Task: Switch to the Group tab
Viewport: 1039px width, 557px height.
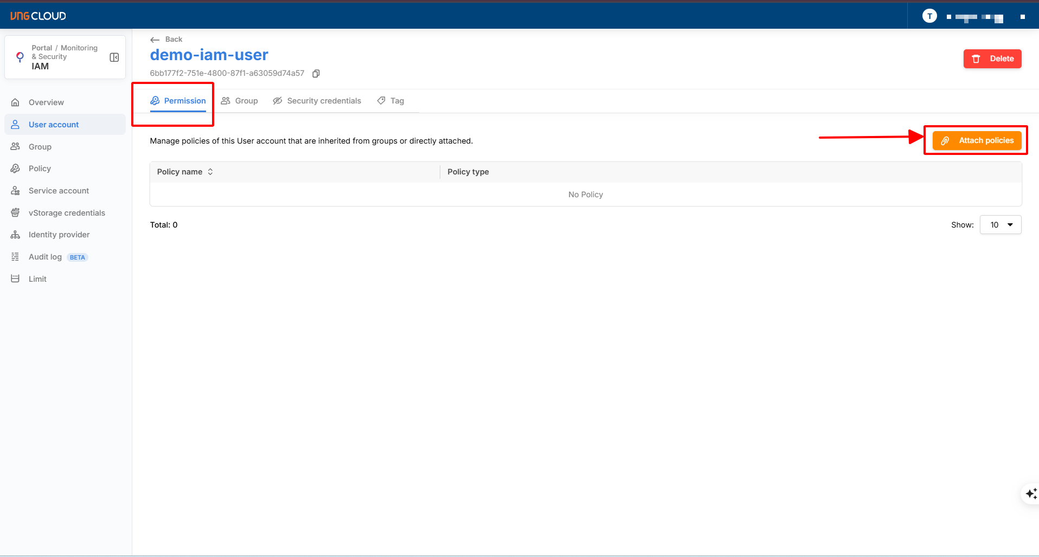Action: coord(240,101)
